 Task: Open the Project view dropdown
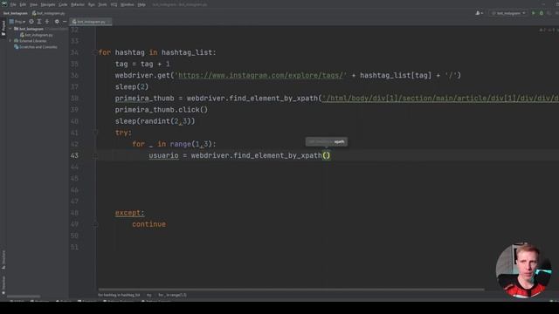17,22
